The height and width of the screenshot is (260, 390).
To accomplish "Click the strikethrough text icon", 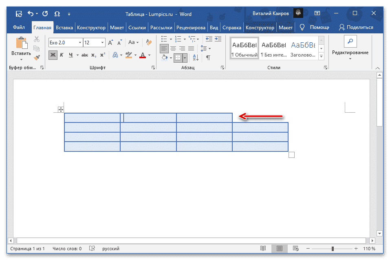I will 85,55.
